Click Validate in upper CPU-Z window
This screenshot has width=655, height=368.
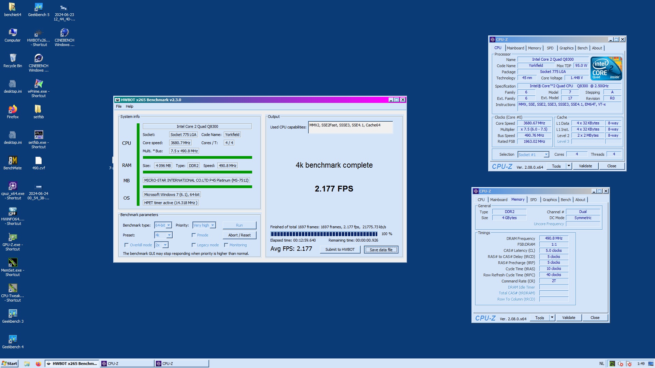[585, 166]
